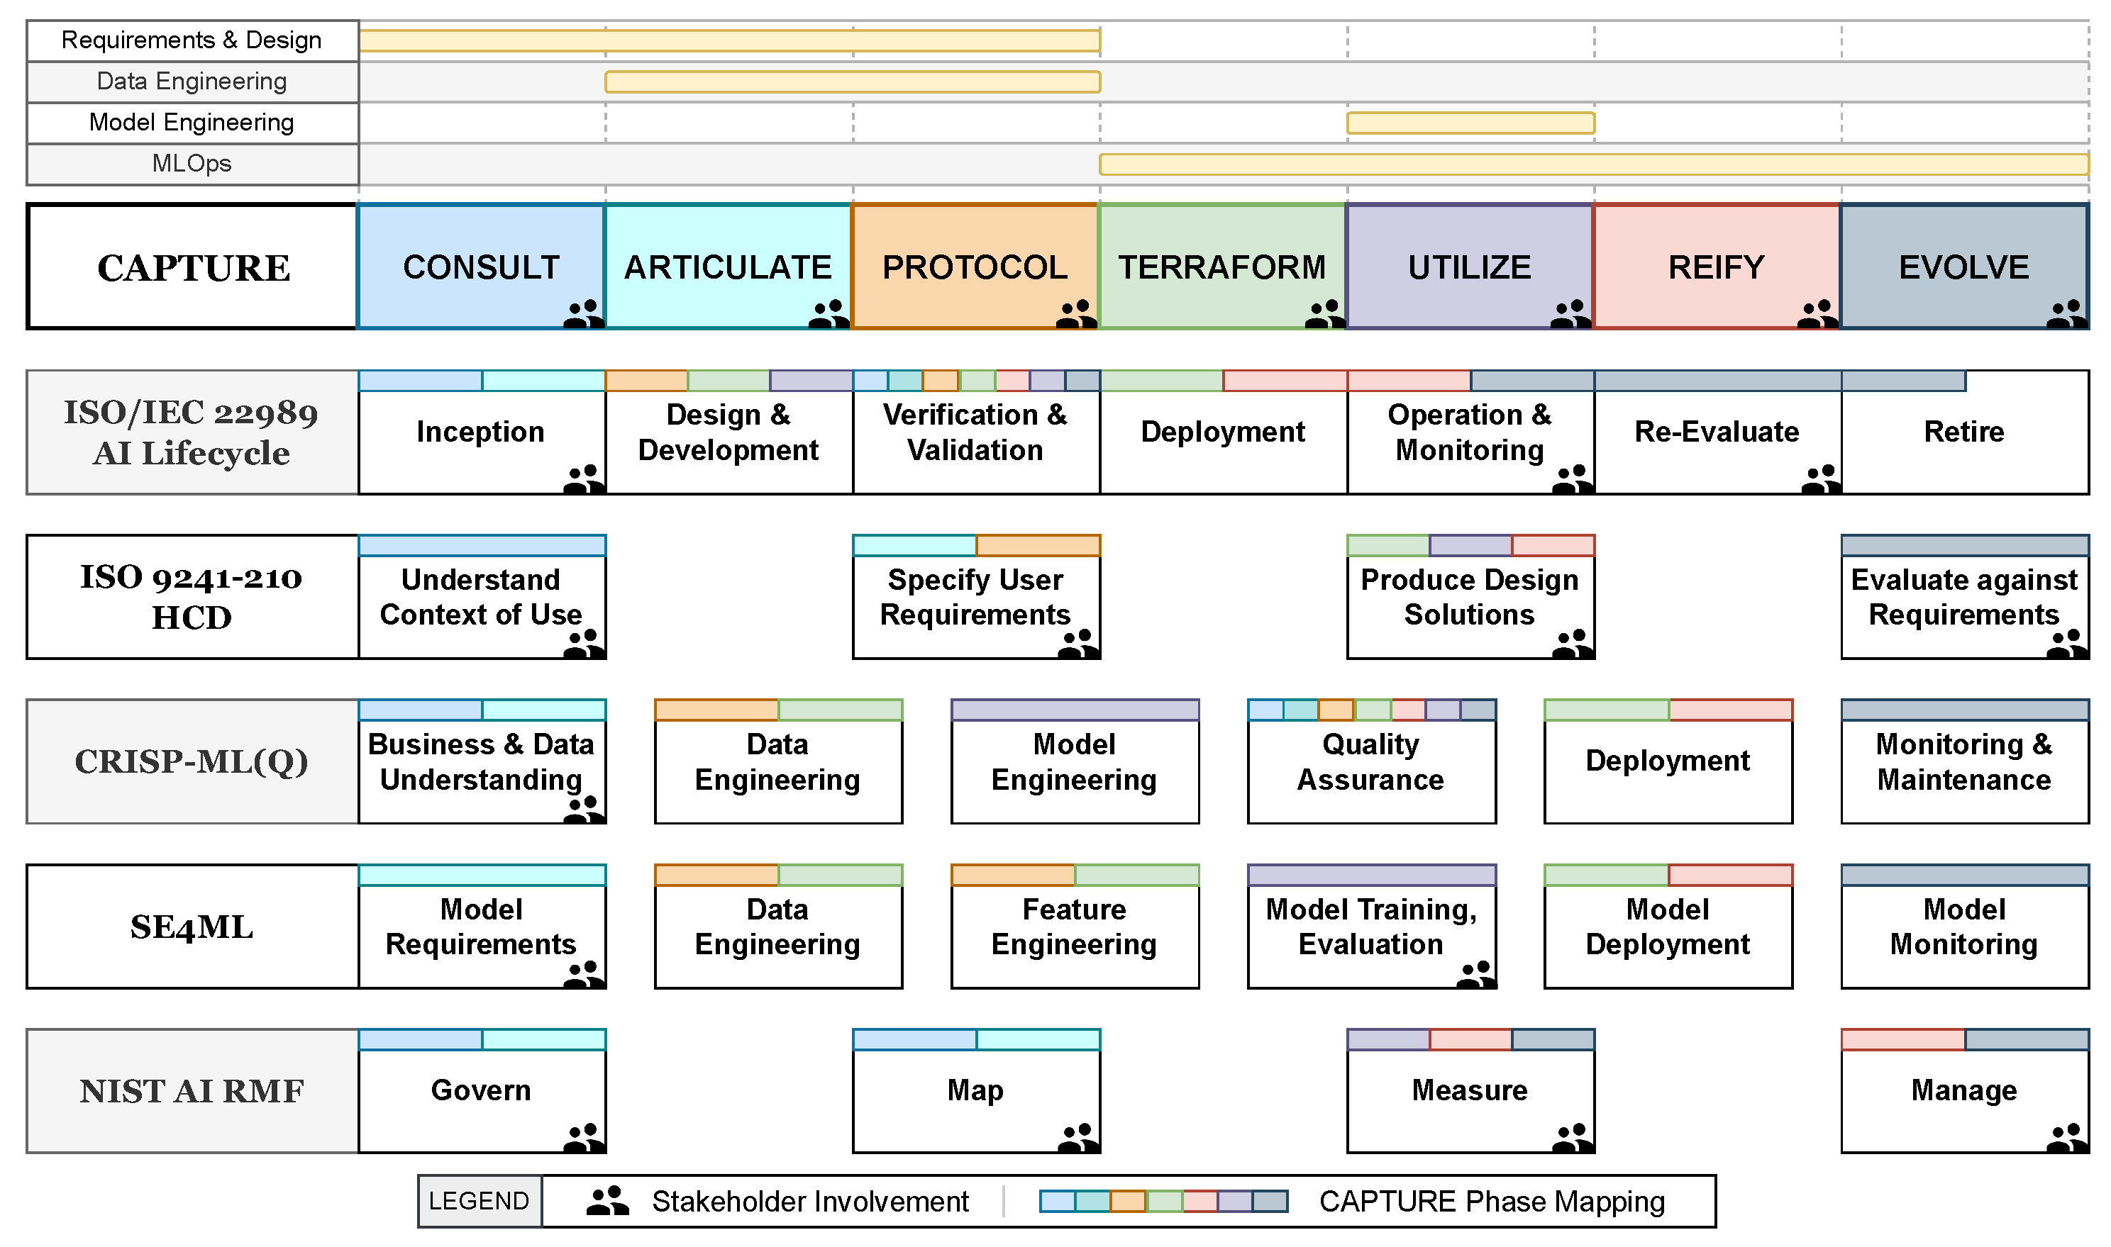Click the stakeholder icon in Understand Context of Use
The width and height of the screenshot is (2111, 1247).
pos(584,644)
